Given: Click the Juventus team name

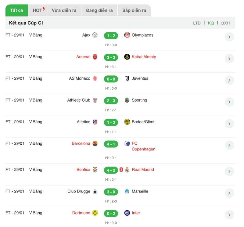Looking at the screenshot, I should click(x=140, y=78).
